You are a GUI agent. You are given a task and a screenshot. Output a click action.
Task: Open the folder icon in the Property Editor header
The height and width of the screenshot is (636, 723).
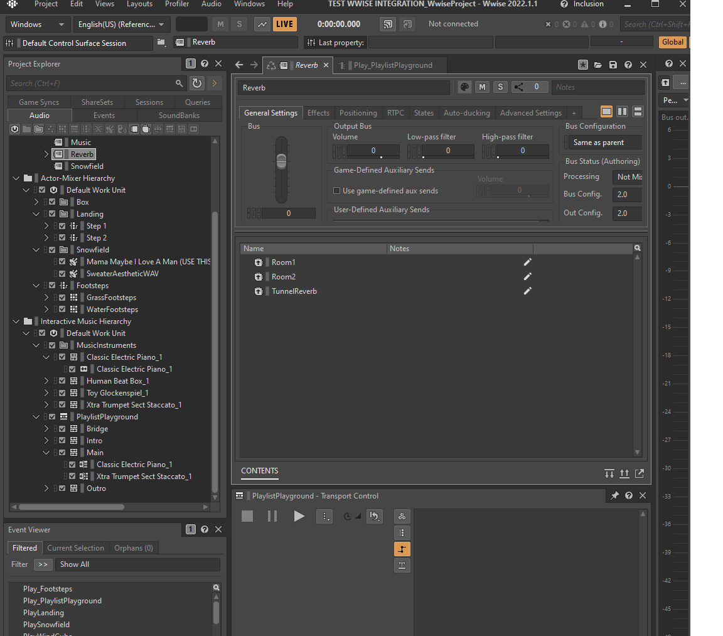[x=598, y=65]
